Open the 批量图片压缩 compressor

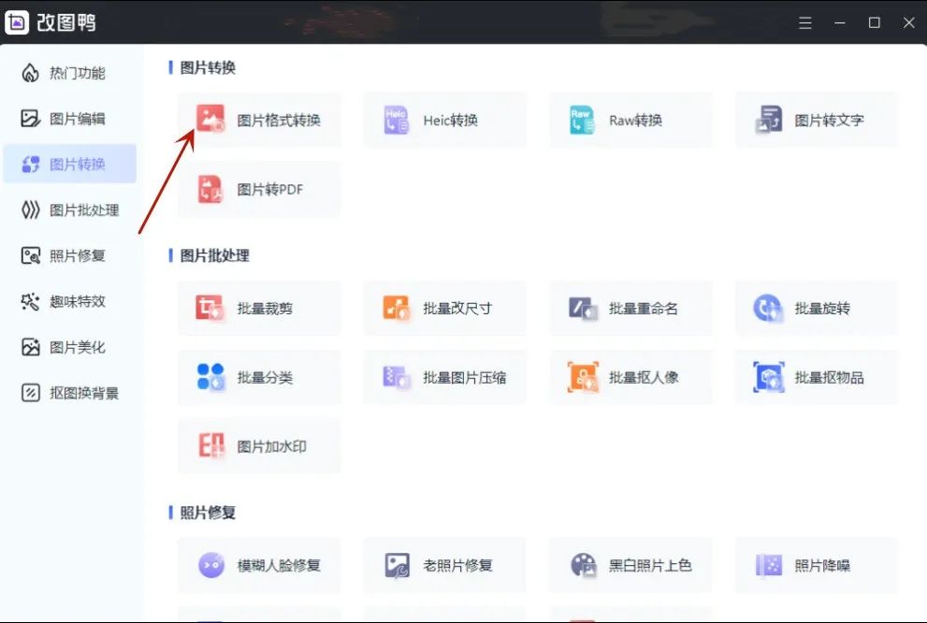444,377
